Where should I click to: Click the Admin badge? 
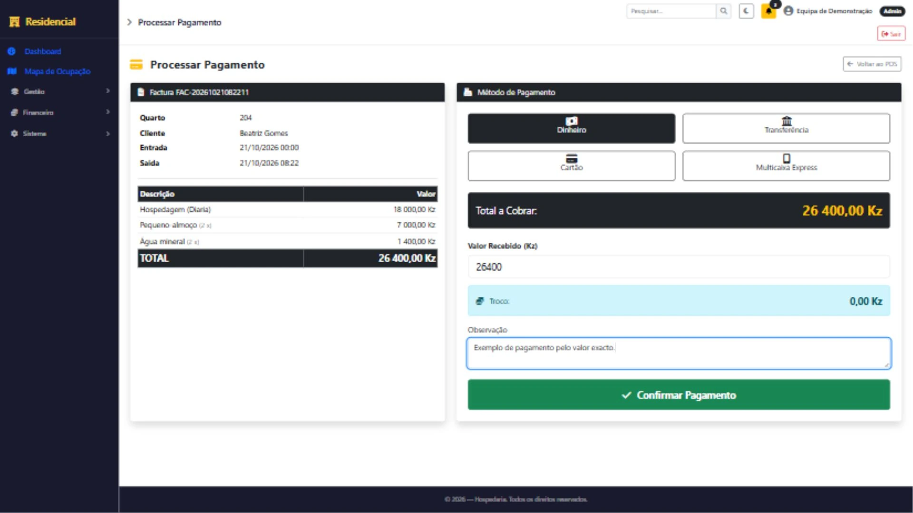point(893,11)
